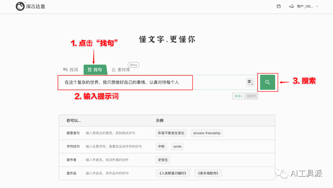This screenshot has width=333, height=188.
Task: Expand the user account dropdown arrow
Action: tap(317, 7)
